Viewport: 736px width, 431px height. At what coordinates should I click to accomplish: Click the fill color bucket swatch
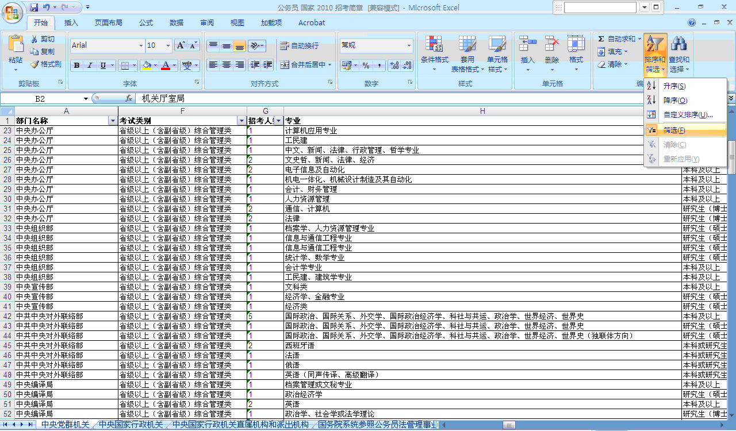point(146,66)
